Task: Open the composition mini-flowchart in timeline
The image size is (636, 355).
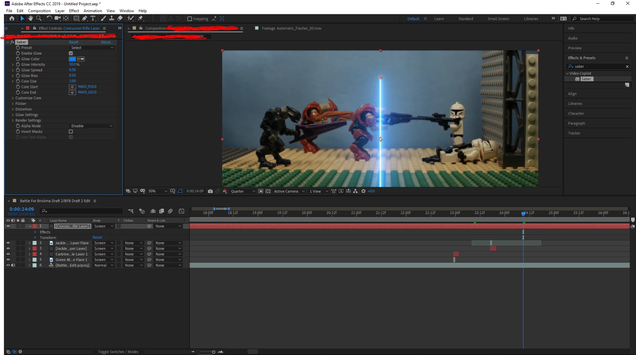Action: [131, 211]
